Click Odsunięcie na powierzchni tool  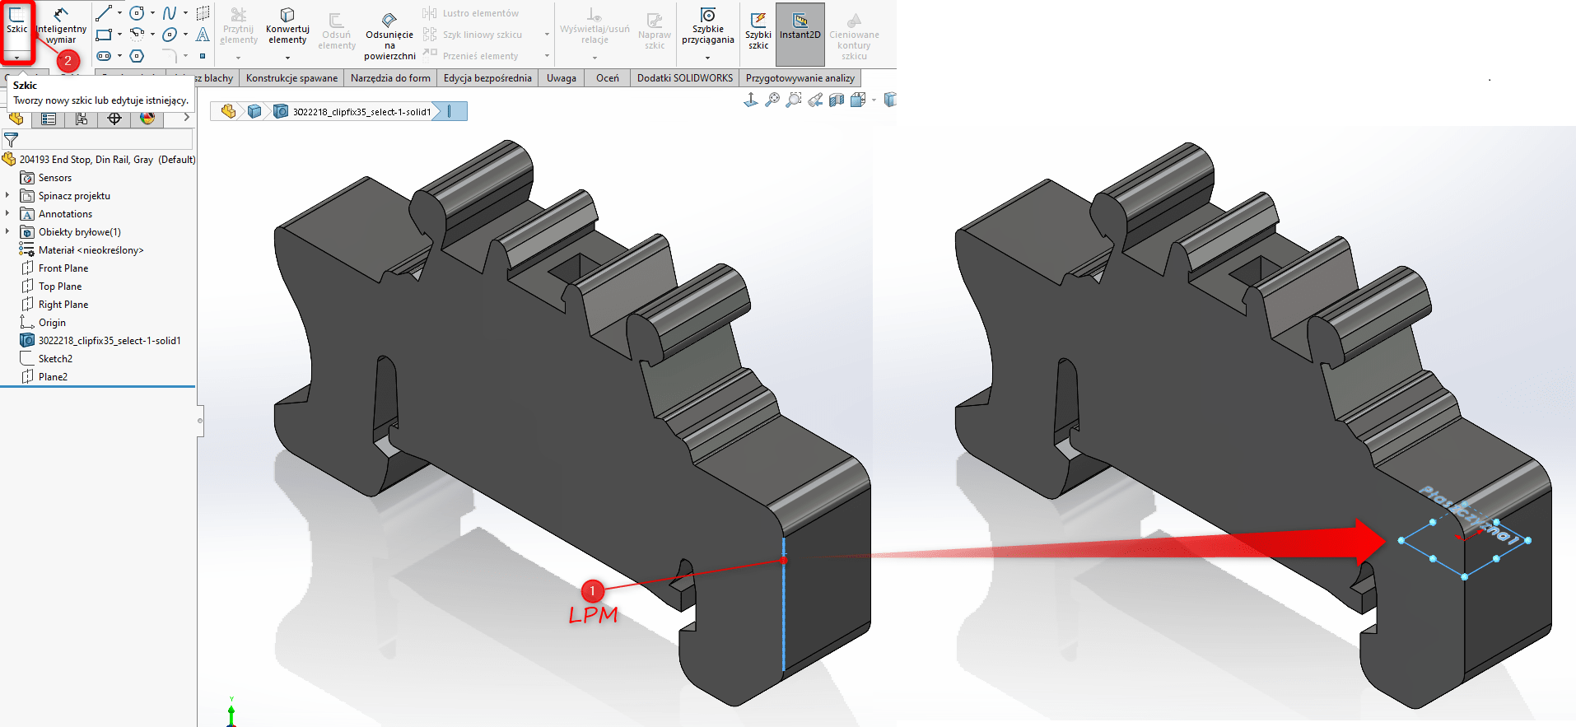coord(389,36)
